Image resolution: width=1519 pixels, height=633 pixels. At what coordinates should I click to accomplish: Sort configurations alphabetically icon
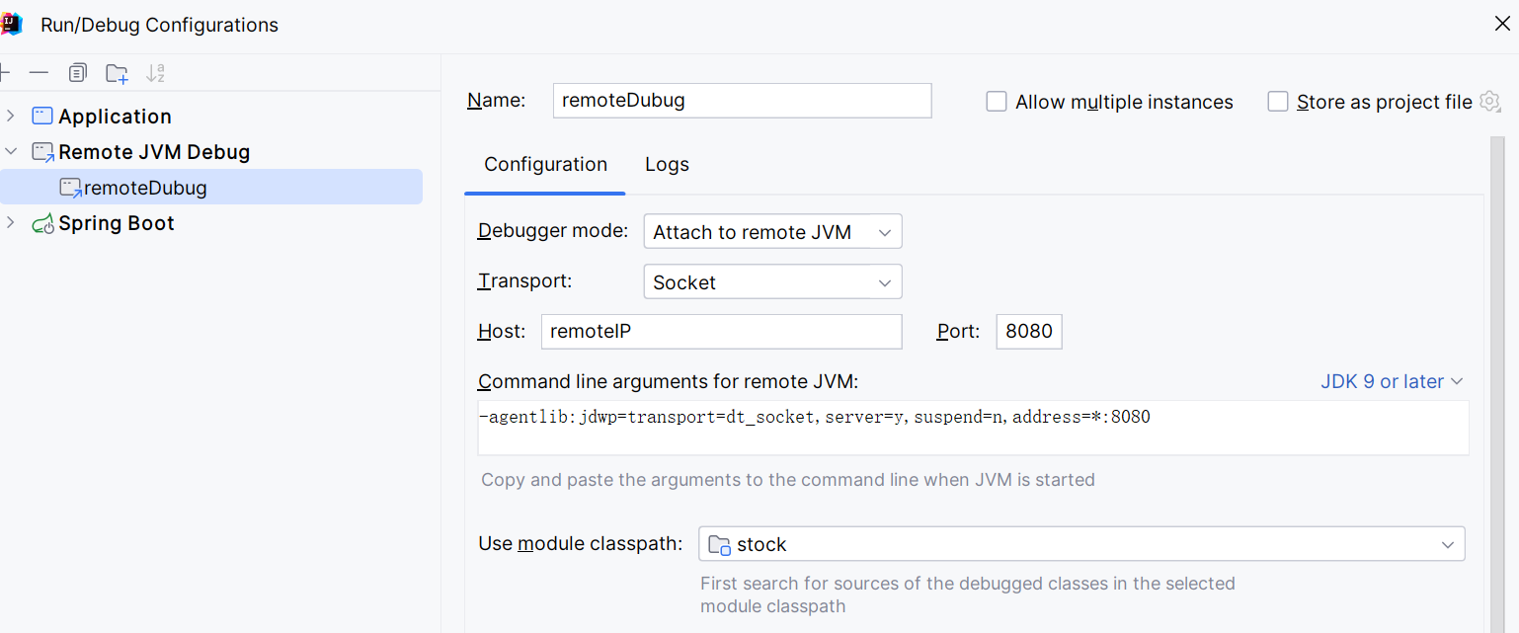155,72
